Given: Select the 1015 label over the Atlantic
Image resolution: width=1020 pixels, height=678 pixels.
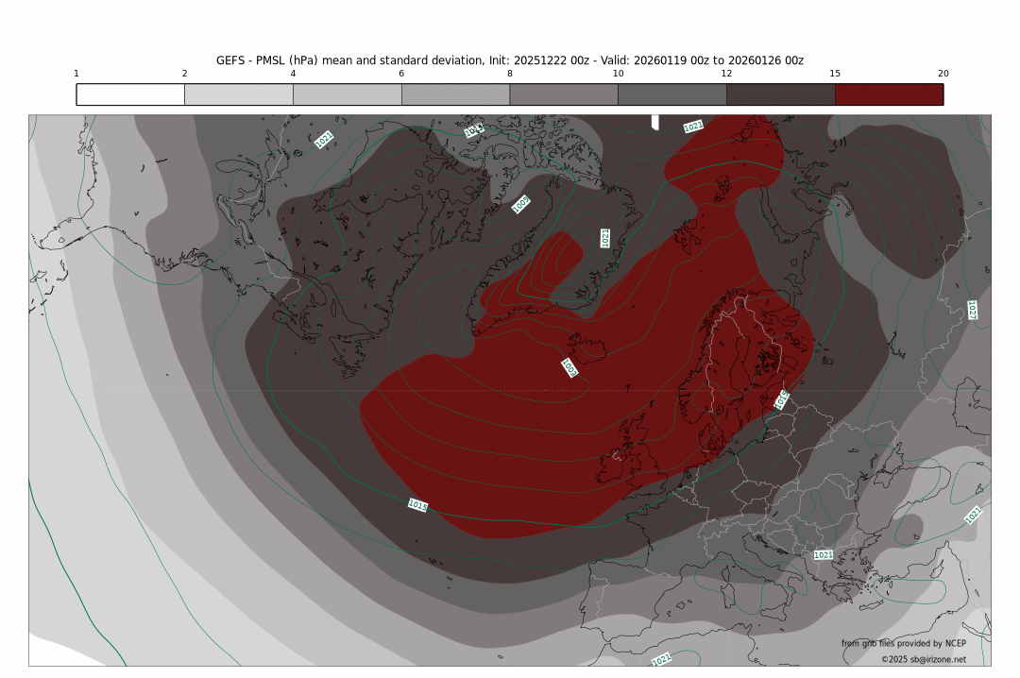Looking at the screenshot, I should click(x=418, y=506).
